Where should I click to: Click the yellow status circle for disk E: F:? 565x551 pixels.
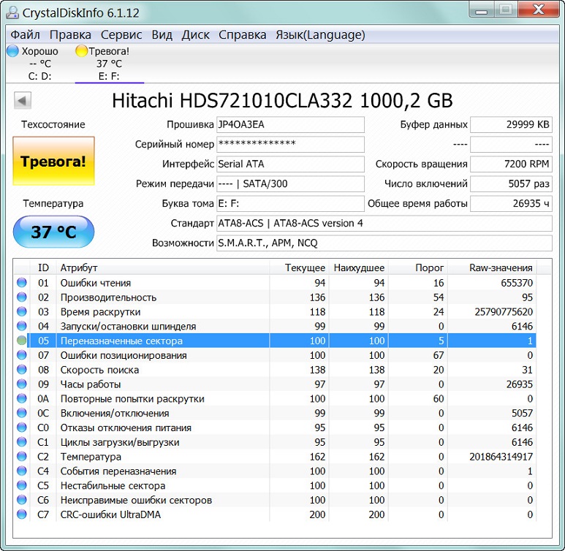[x=81, y=51]
